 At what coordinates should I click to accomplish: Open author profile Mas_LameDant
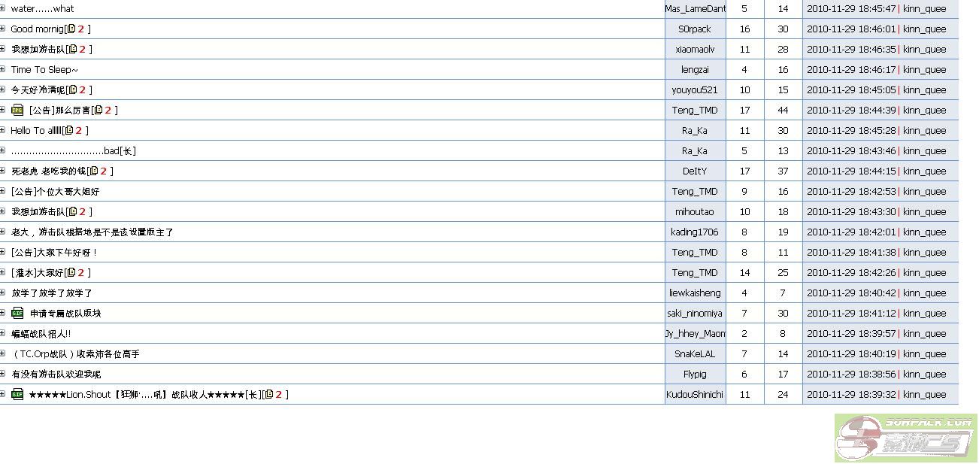click(x=695, y=9)
